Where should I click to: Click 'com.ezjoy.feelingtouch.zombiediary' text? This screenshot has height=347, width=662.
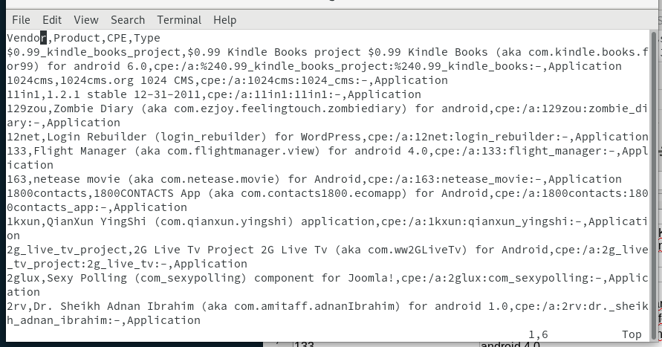pyautogui.click(x=288, y=108)
